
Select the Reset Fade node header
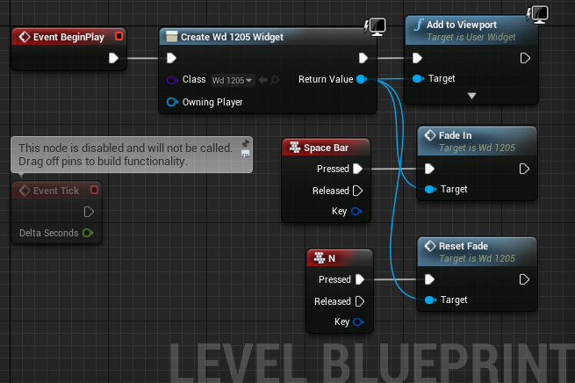pos(477,251)
